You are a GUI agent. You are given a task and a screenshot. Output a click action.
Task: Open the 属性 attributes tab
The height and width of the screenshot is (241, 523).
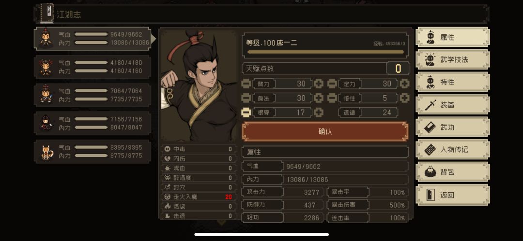coord(453,37)
